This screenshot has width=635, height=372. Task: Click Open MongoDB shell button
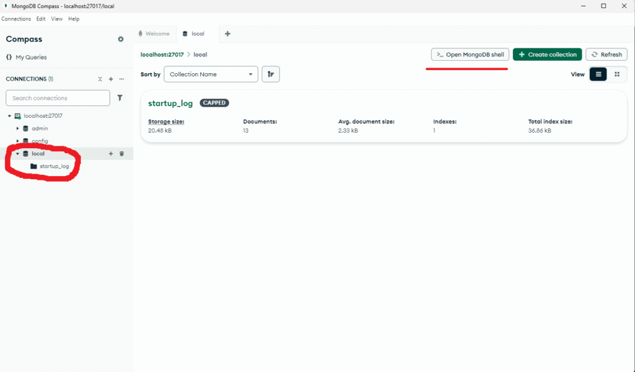click(x=470, y=55)
